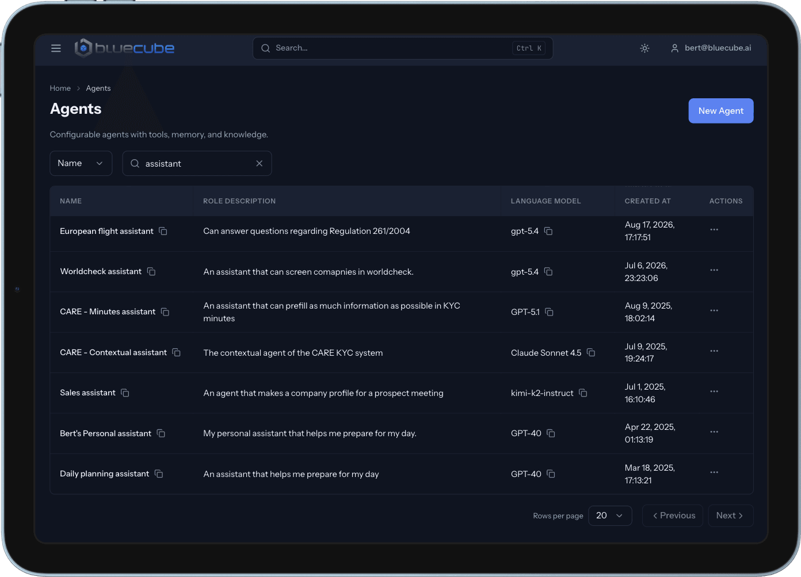
Task: Click the CREATED AT column header
Action: click(x=648, y=201)
